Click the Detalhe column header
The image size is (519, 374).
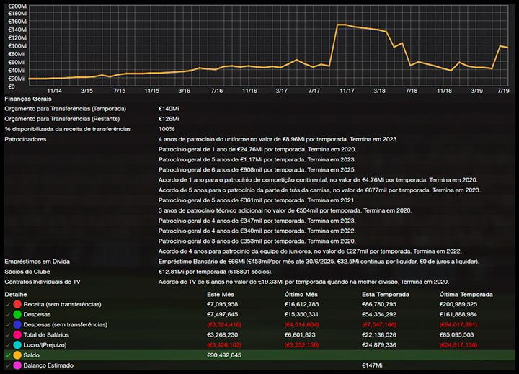pos(17,295)
